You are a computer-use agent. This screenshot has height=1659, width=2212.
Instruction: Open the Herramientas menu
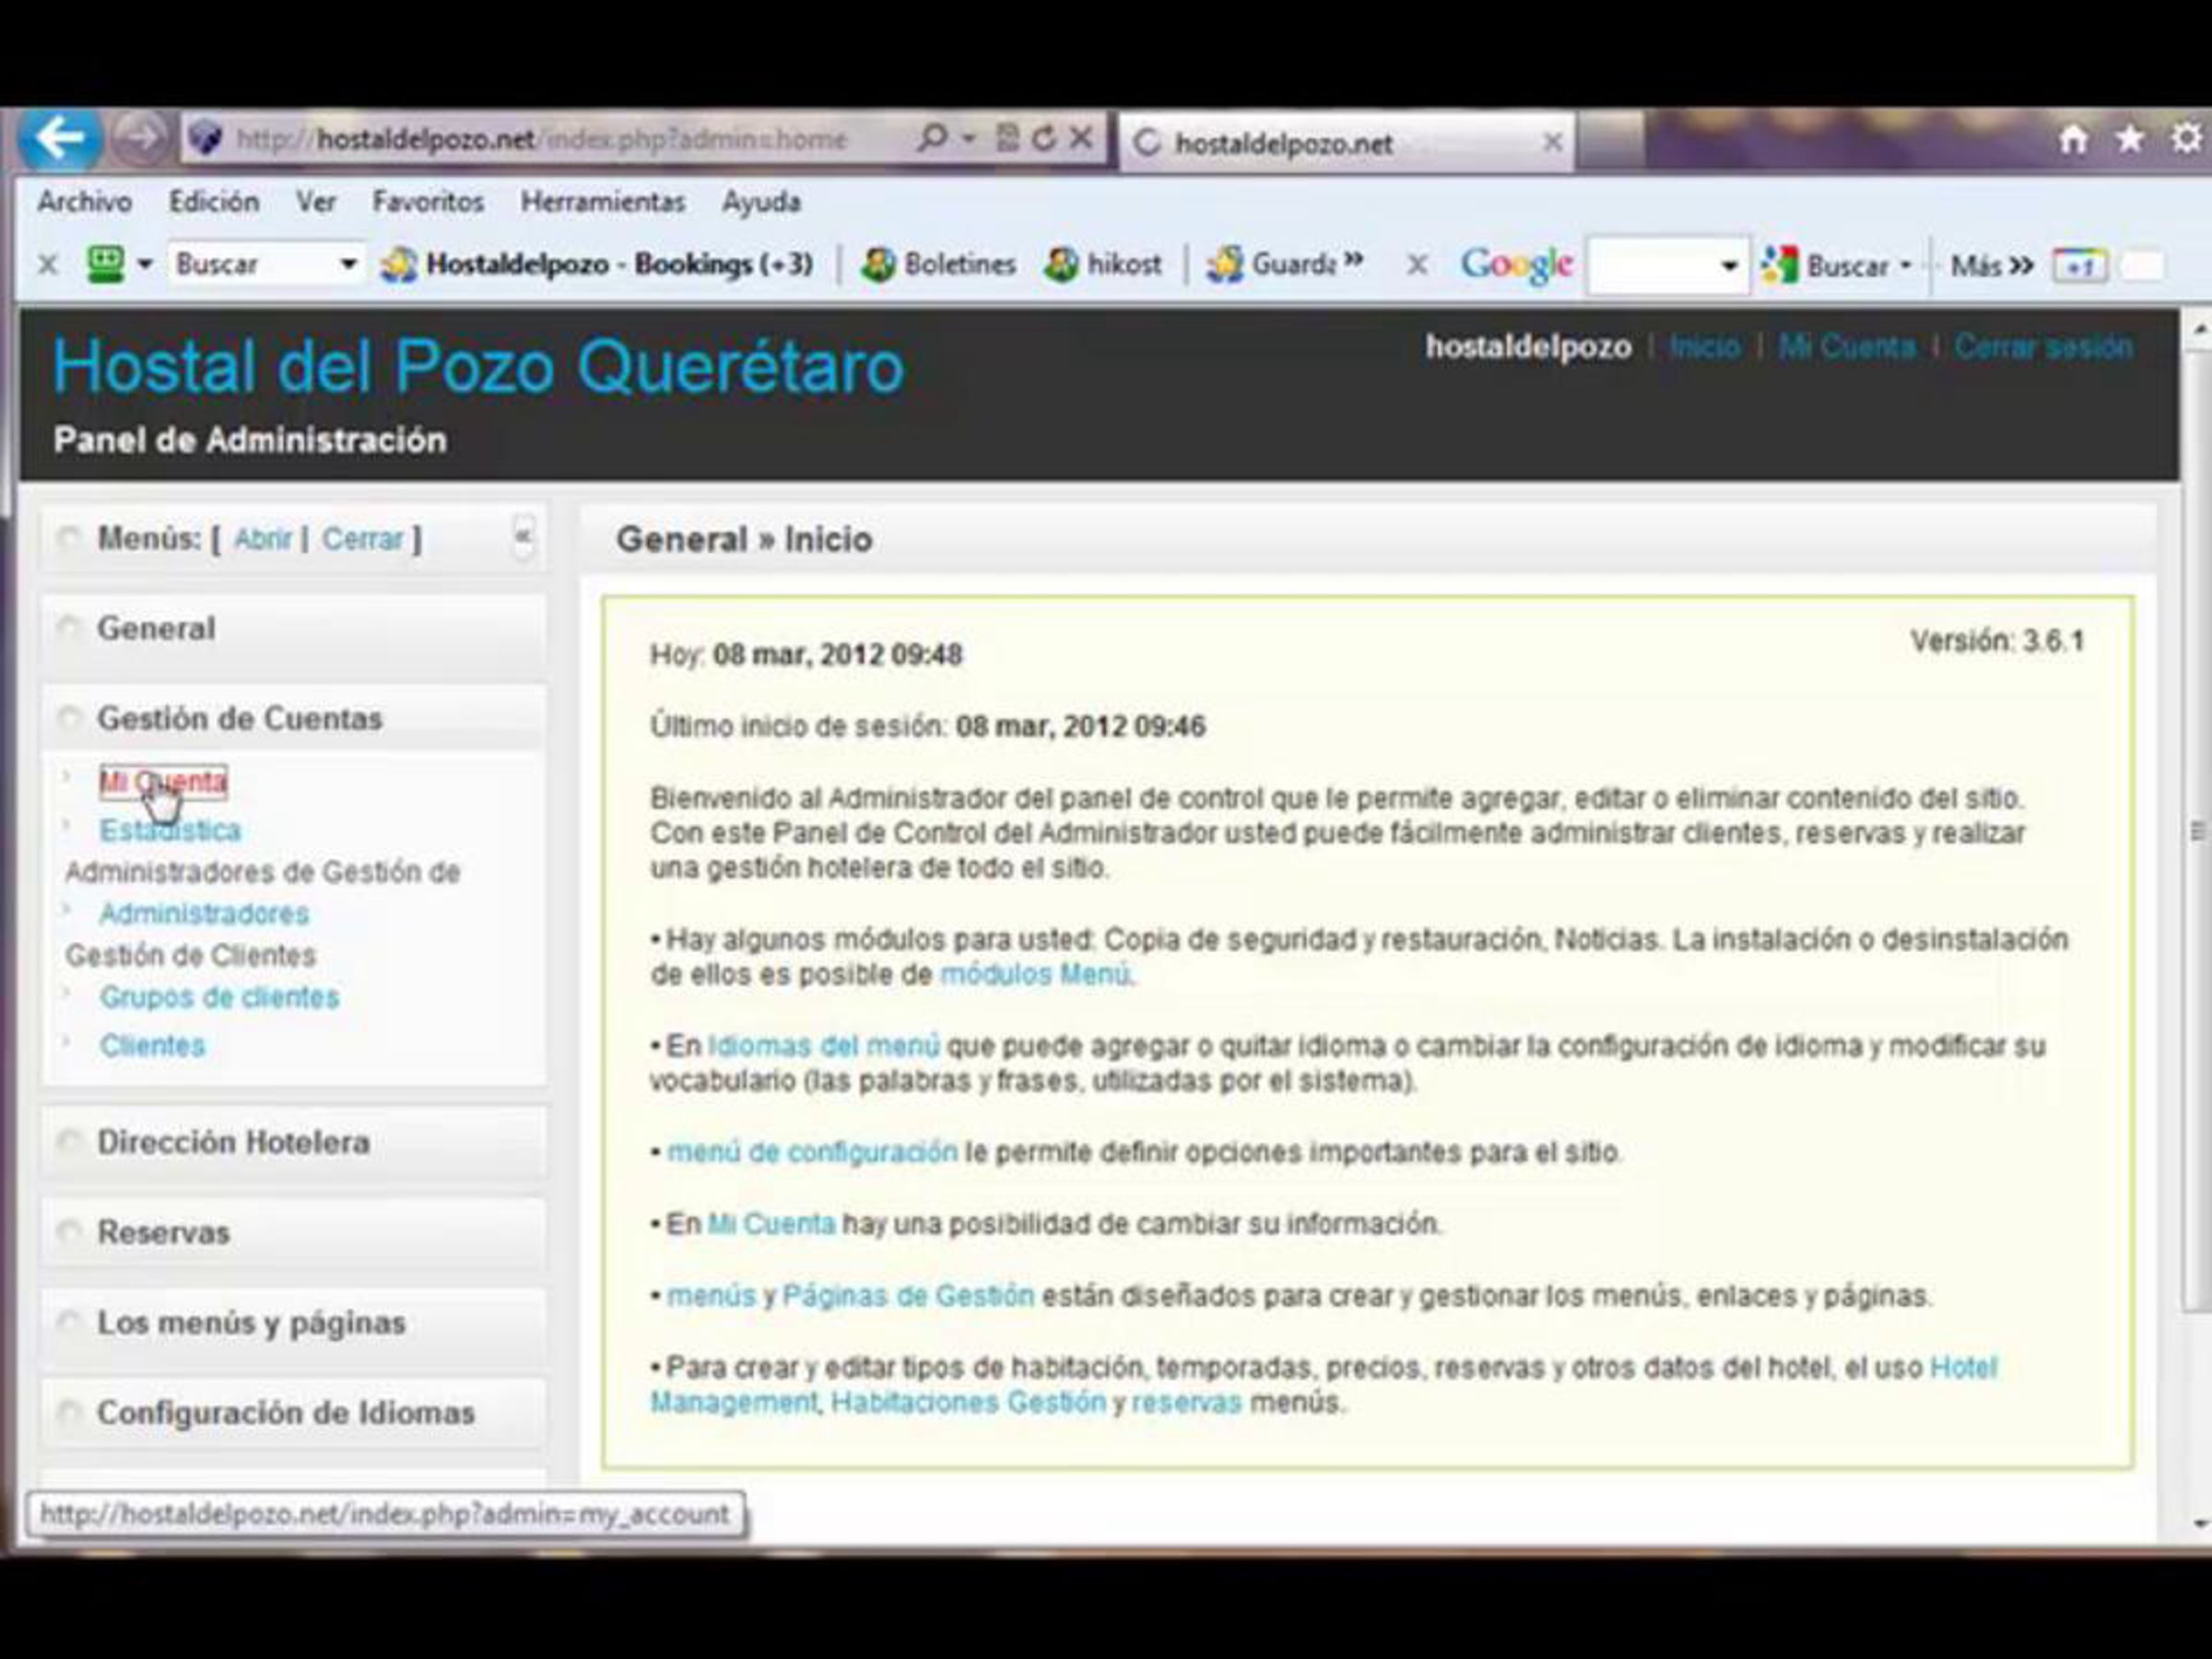click(x=602, y=202)
